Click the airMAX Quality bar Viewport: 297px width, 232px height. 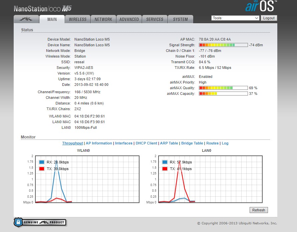pos(223,88)
